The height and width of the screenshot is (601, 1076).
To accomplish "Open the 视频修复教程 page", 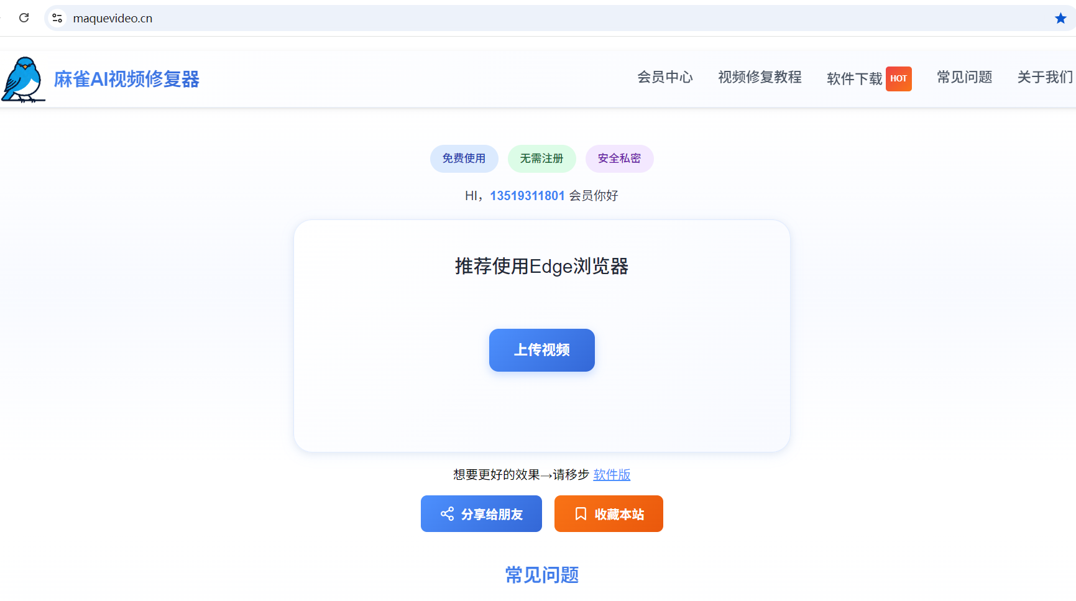I will (x=759, y=77).
